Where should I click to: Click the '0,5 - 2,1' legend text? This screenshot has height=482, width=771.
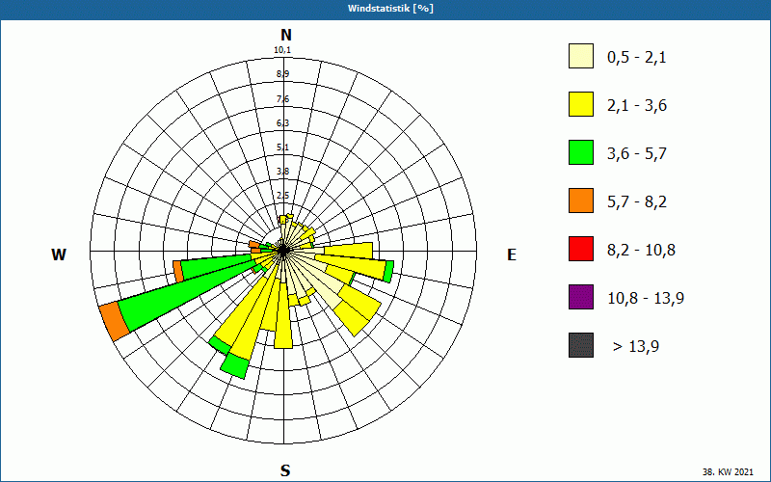pos(637,58)
